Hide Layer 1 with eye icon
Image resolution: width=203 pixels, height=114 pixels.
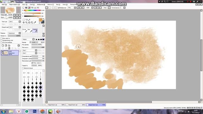coord(2,52)
